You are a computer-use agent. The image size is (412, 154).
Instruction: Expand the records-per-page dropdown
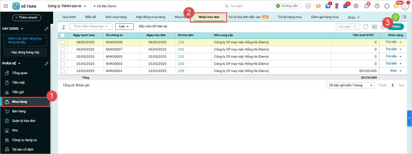pos(350,85)
